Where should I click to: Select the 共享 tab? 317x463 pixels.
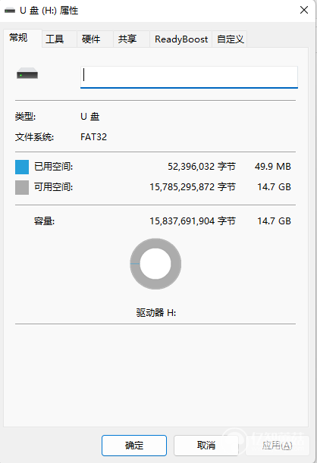coord(127,39)
